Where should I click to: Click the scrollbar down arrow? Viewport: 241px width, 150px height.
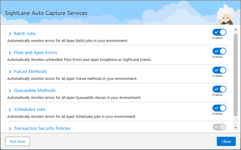tap(236, 128)
